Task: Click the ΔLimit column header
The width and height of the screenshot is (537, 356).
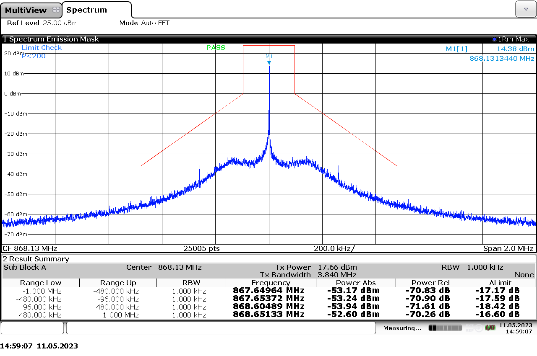Action: pyautogui.click(x=500, y=283)
